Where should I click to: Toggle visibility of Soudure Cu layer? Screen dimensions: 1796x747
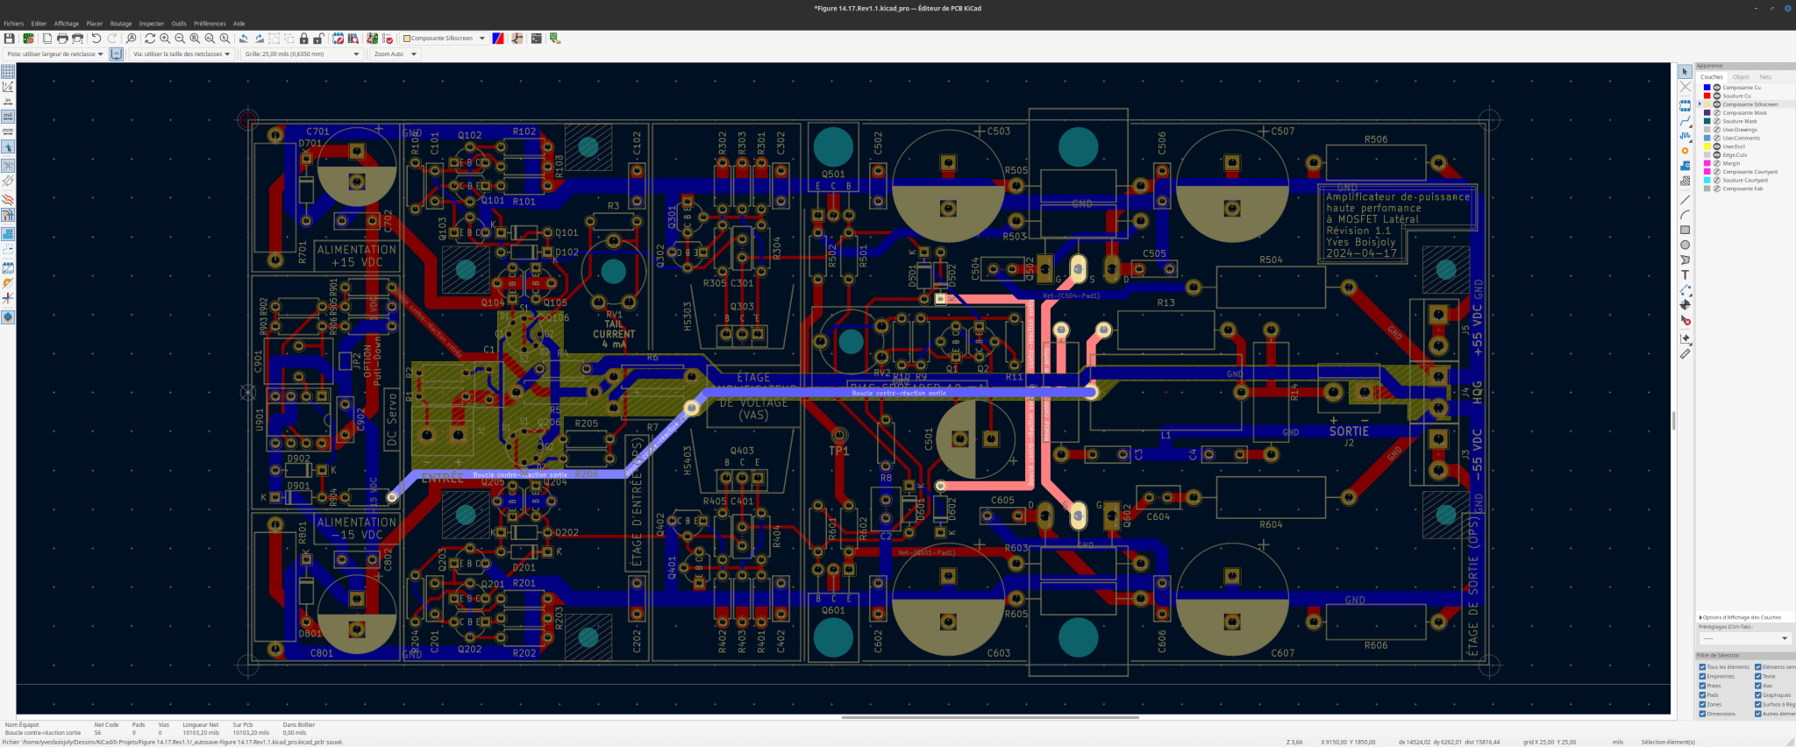click(x=1717, y=96)
